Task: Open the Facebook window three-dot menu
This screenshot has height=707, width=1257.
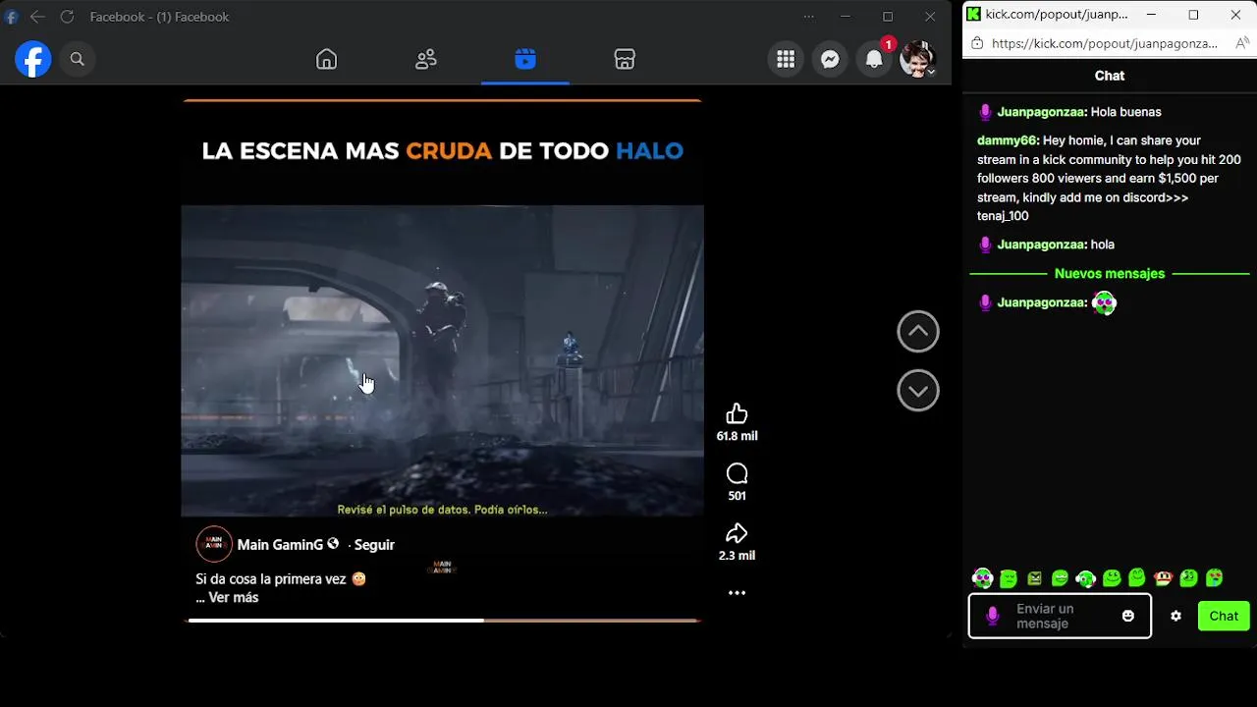Action: pyautogui.click(x=809, y=17)
